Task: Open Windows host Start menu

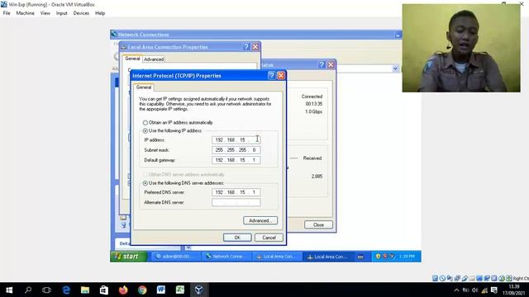Action: tap(9, 290)
